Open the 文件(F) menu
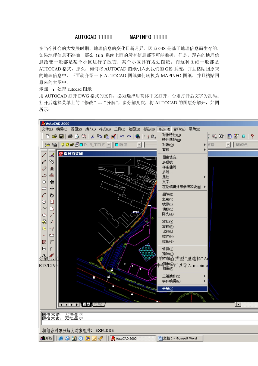258x366 pixels. [x=47, y=129]
